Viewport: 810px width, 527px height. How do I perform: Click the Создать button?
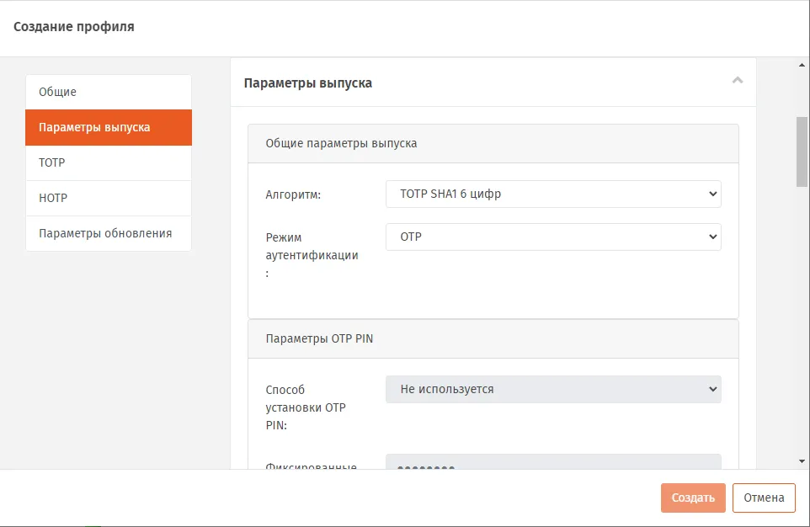point(693,498)
